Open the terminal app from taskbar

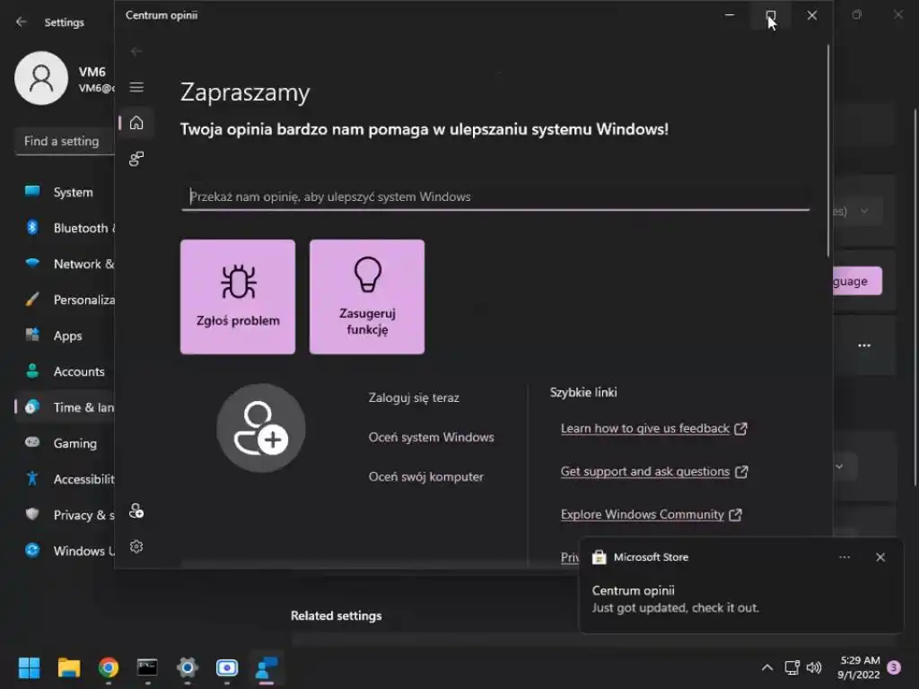coord(148,667)
